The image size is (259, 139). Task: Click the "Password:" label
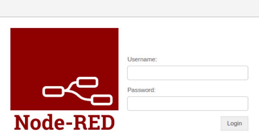tap(141, 90)
